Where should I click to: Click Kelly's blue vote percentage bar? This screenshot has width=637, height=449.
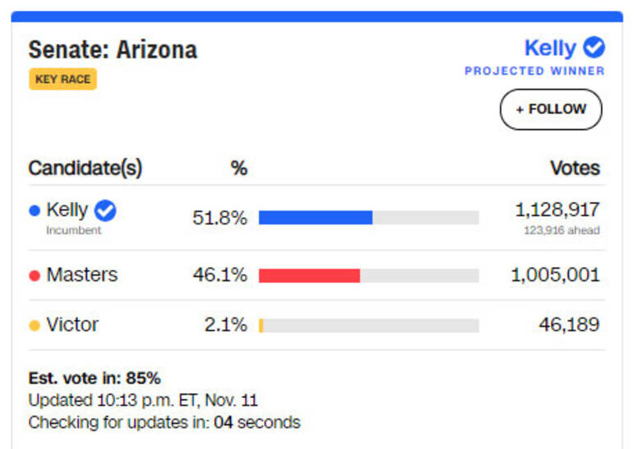pyautogui.click(x=316, y=218)
